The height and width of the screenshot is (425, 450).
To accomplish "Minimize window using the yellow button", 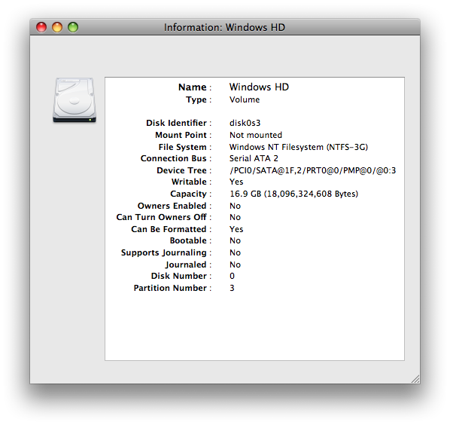I will tap(57, 27).
